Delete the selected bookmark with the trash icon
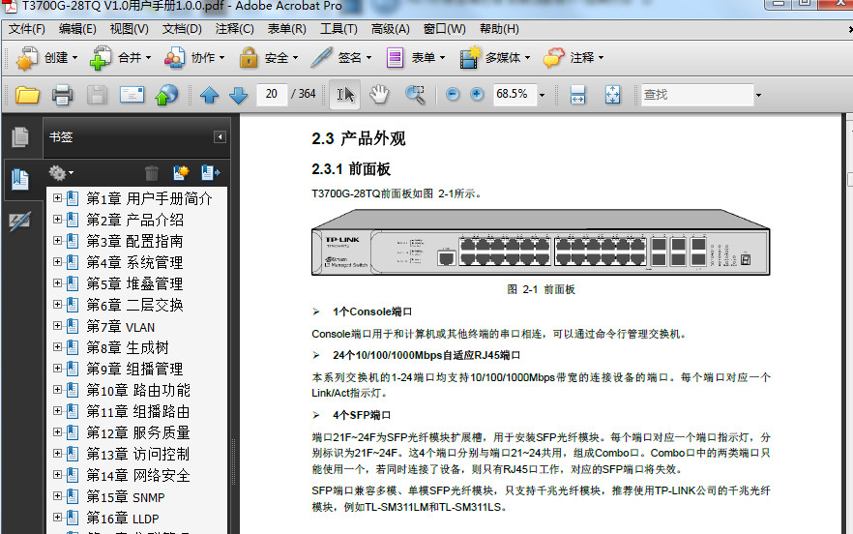This screenshot has height=534, width=853. [x=152, y=173]
